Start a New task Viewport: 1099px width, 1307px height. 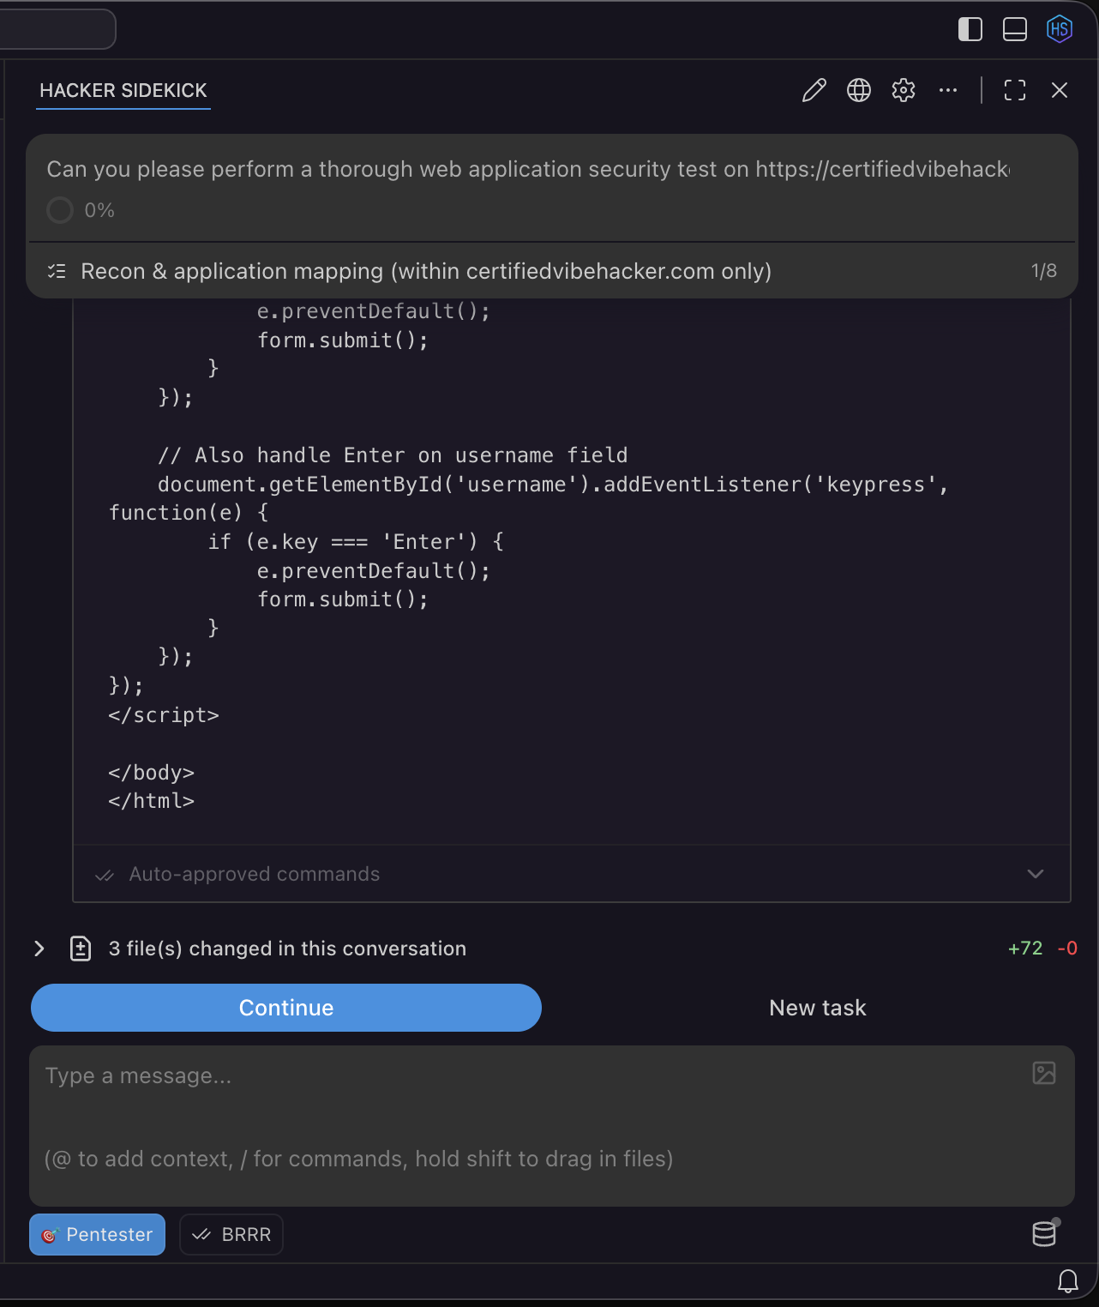818,1008
